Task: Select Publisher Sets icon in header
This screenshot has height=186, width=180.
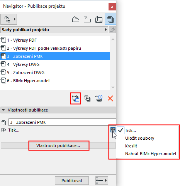Action: [x=110, y=19]
